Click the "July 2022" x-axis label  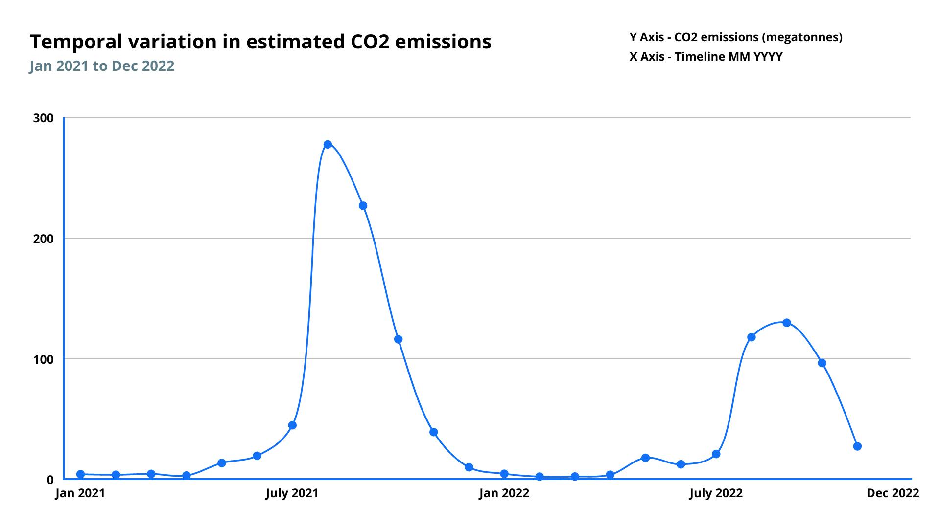pos(716,493)
